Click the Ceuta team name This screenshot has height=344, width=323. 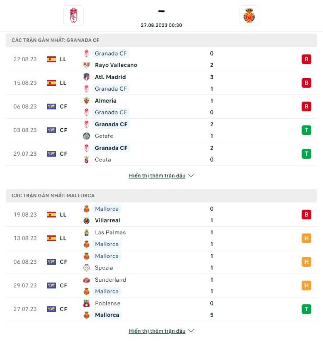(x=103, y=159)
